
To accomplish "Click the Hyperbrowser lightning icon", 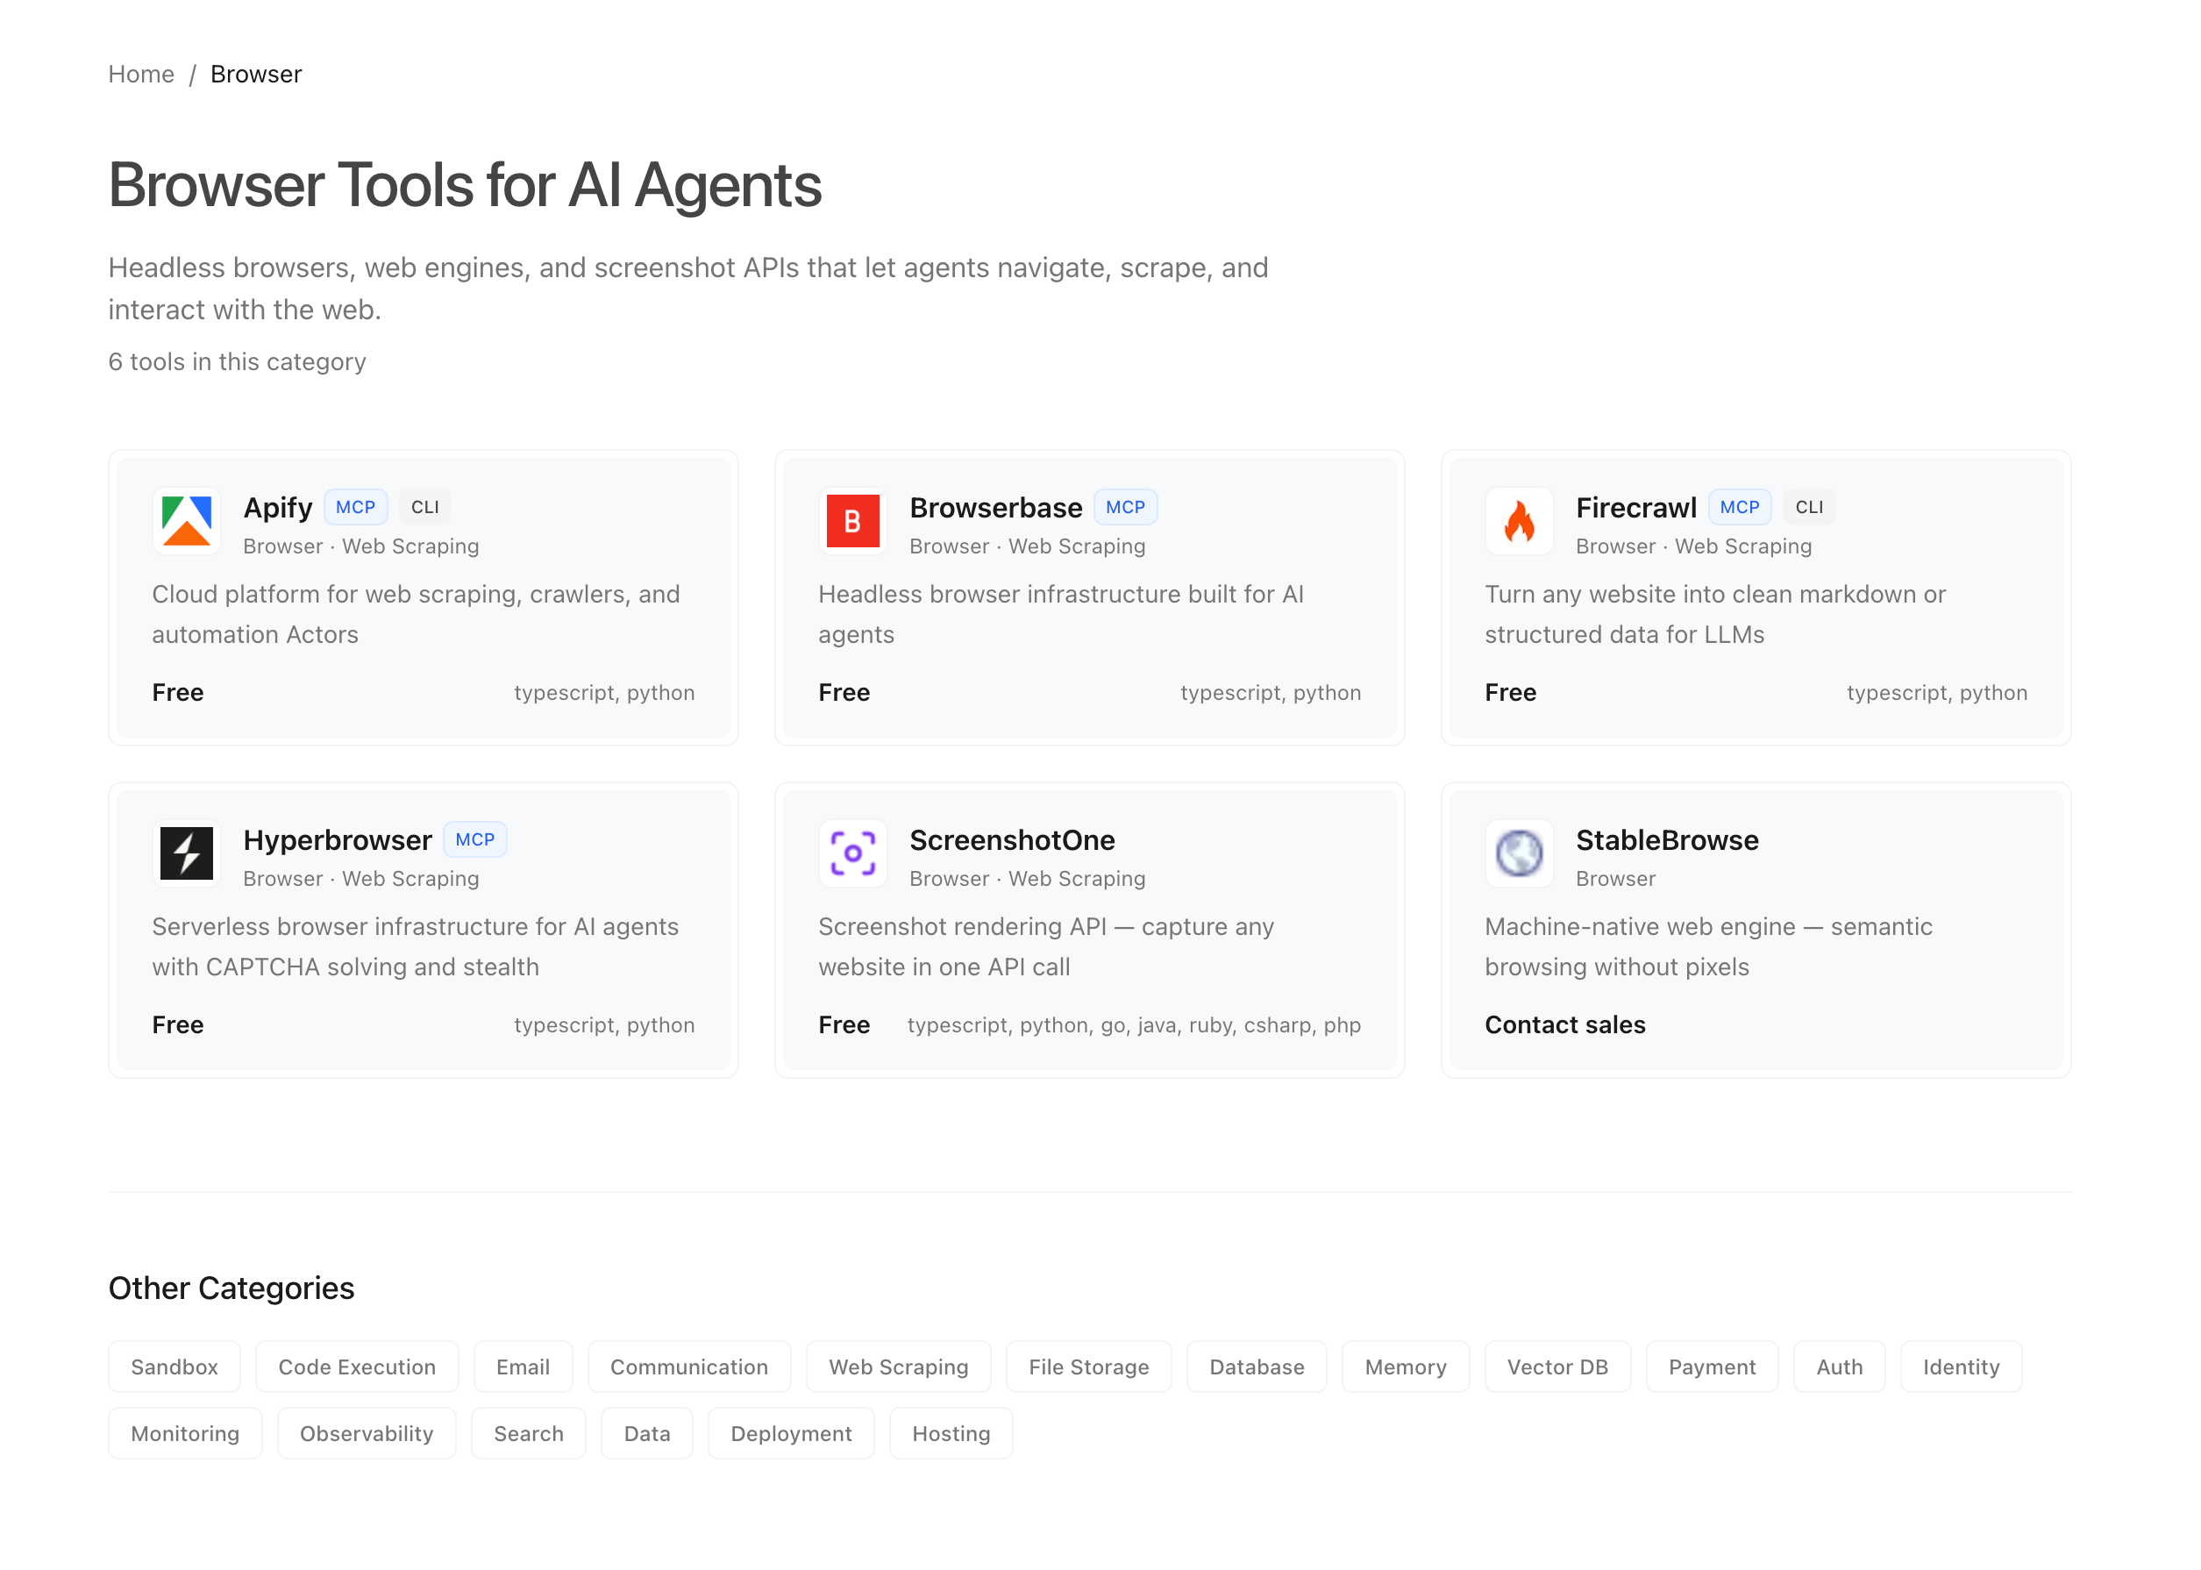I will coord(187,853).
